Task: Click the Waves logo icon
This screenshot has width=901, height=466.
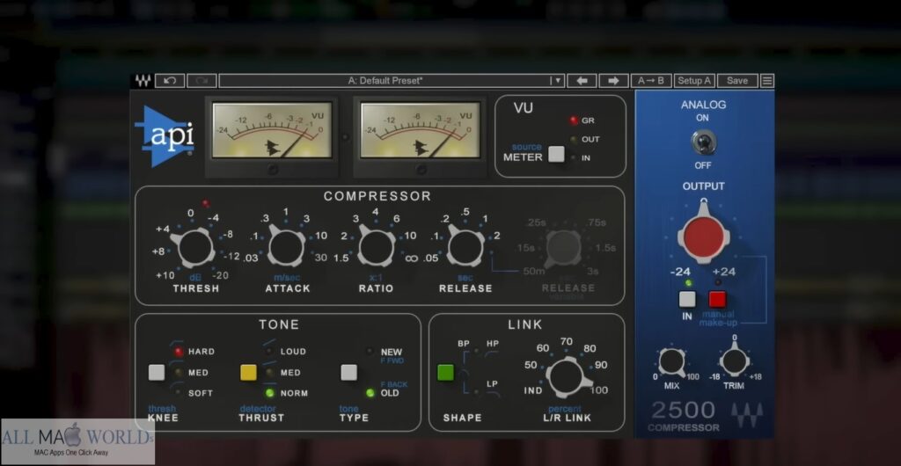Action: (x=143, y=81)
